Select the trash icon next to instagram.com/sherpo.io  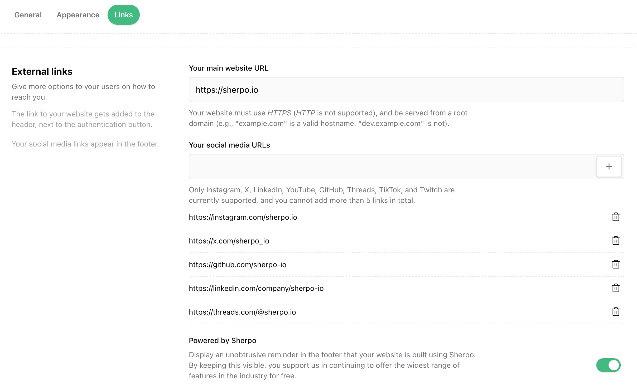pyautogui.click(x=615, y=217)
